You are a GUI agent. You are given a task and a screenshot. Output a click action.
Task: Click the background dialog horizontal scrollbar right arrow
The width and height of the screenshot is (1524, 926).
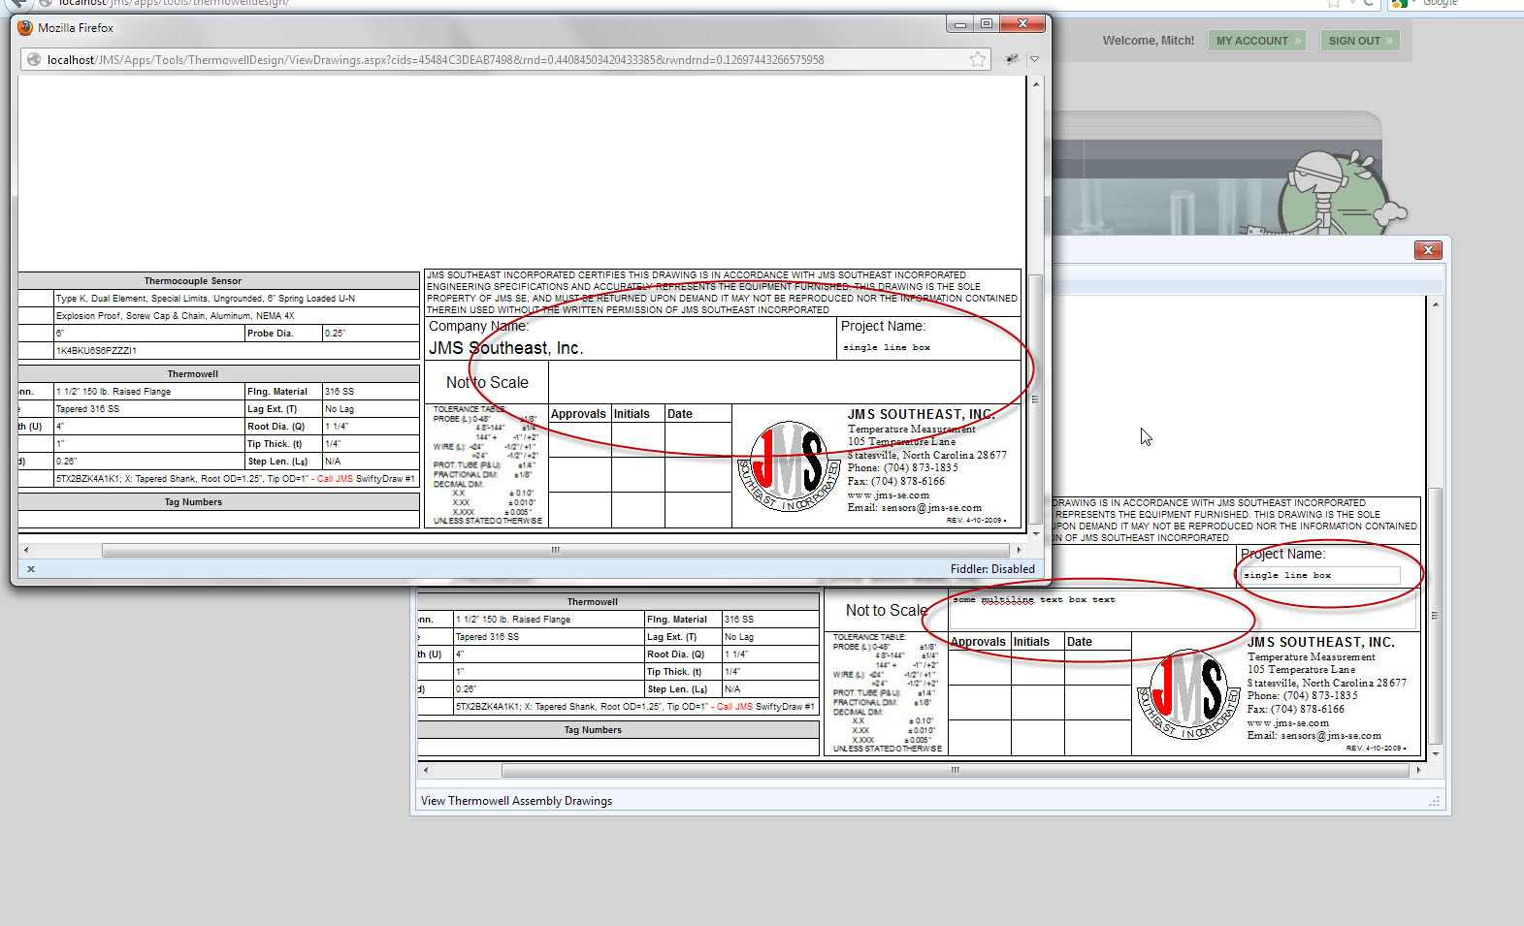(1418, 770)
